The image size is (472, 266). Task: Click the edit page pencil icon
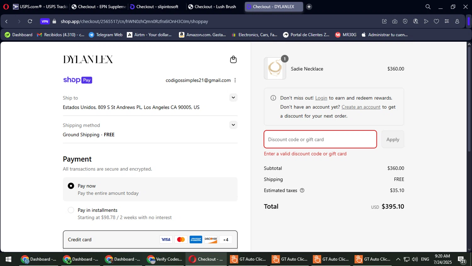pyautogui.click(x=384, y=21)
